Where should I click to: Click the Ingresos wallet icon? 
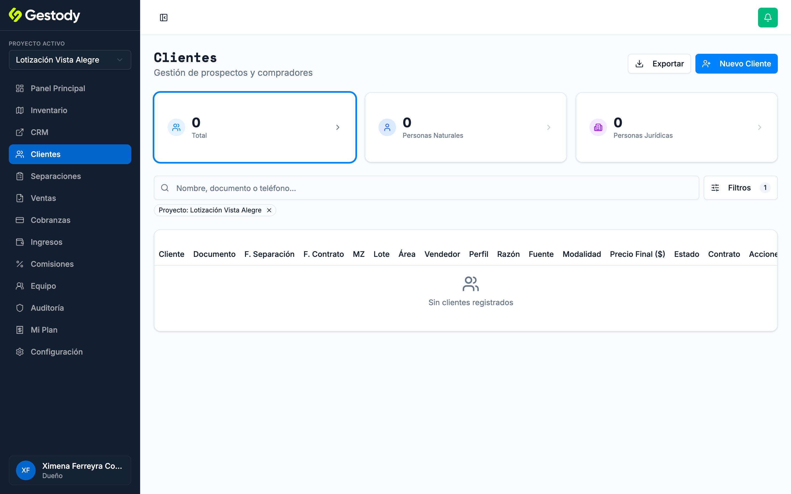[x=20, y=242]
